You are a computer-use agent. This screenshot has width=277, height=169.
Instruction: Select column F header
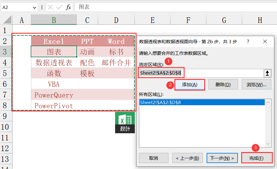pos(188,20)
